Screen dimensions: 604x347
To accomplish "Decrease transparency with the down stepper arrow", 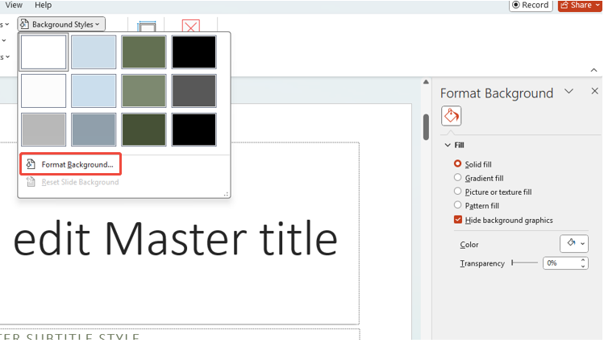I will [583, 266].
